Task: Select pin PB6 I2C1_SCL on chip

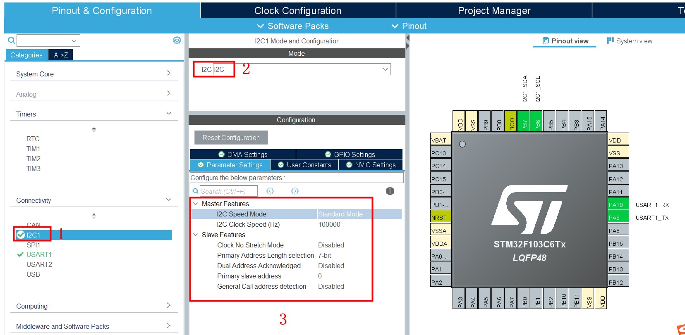Action: click(x=537, y=121)
